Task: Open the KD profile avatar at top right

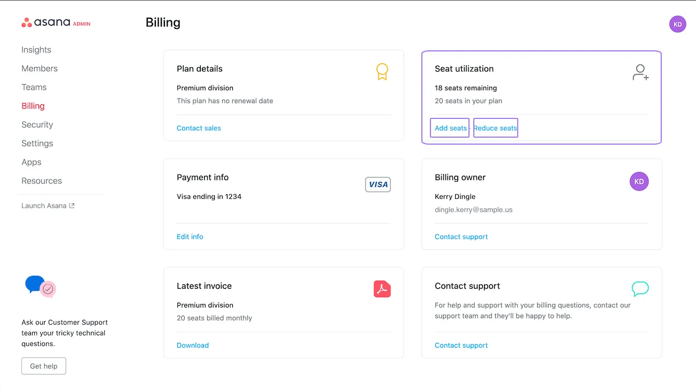Action: coord(677,24)
